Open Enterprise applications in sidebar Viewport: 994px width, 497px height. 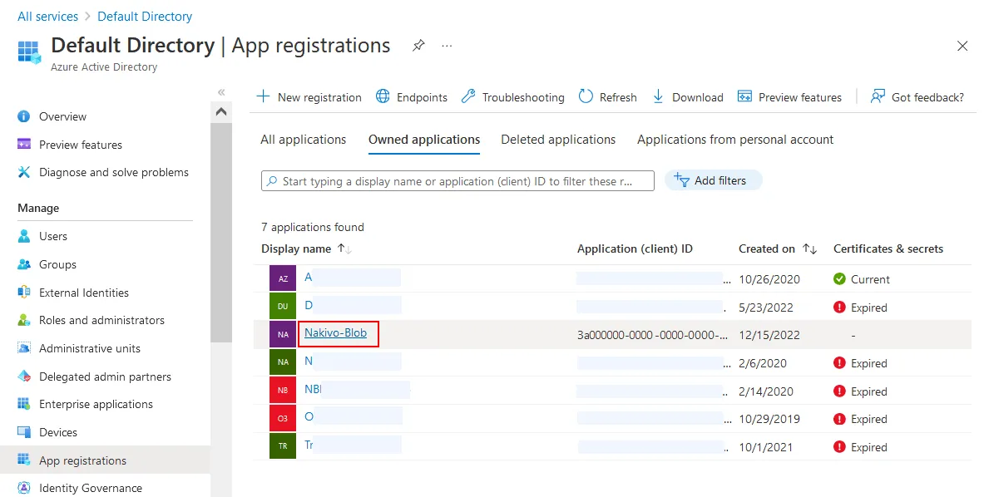pyautogui.click(x=96, y=404)
